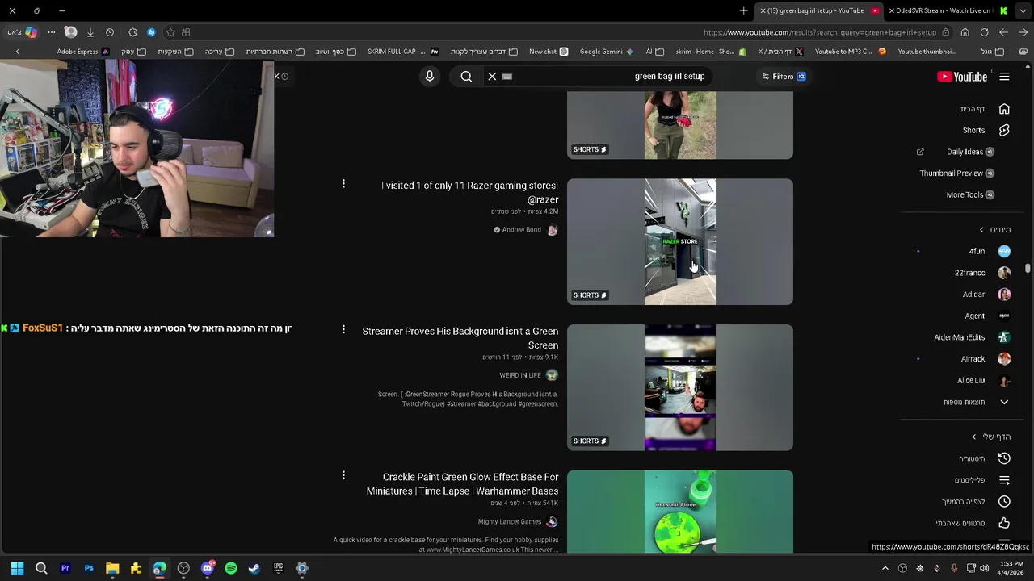This screenshot has height=581, width=1034.
Task: Click the voice search microphone icon
Action: (430, 76)
